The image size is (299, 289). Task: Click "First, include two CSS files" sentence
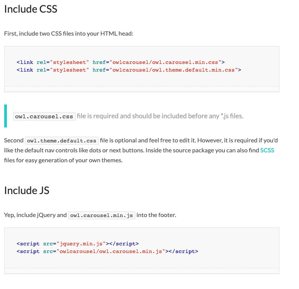tap(68, 34)
